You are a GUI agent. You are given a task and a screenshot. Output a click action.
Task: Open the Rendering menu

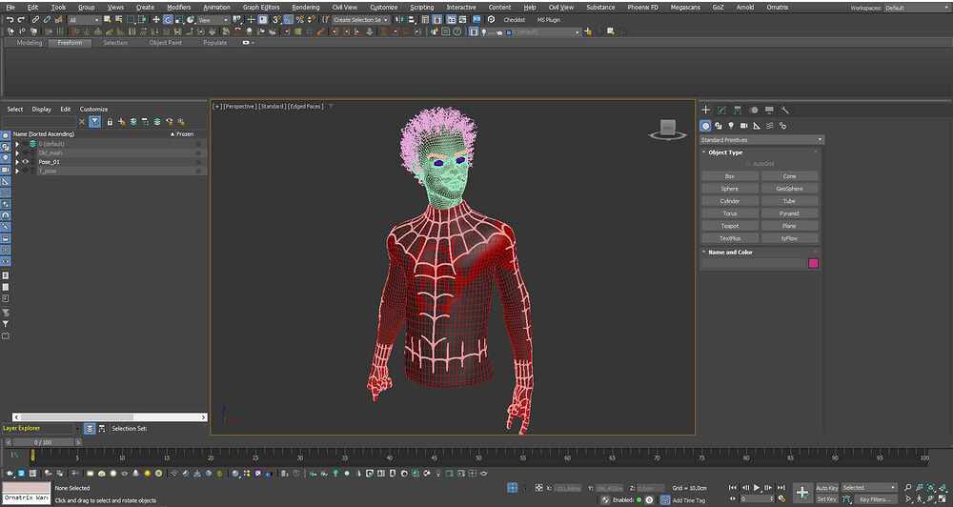(306, 8)
